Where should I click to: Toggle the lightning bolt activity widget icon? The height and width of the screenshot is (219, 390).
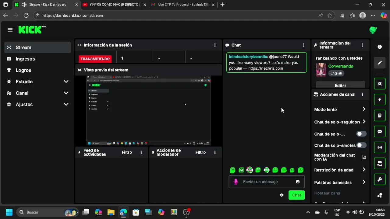point(380,99)
